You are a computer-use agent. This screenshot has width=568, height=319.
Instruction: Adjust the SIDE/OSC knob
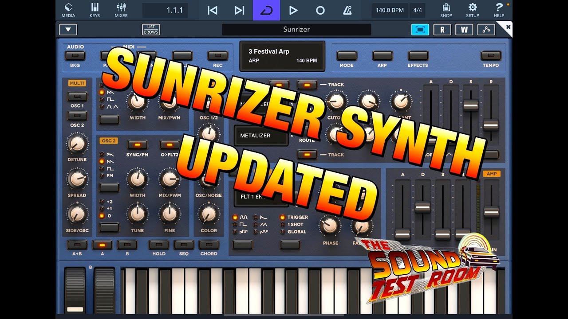coord(77,214)
